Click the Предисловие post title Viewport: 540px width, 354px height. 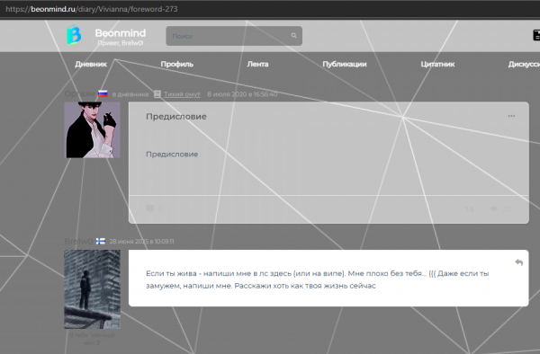[176, 117]
